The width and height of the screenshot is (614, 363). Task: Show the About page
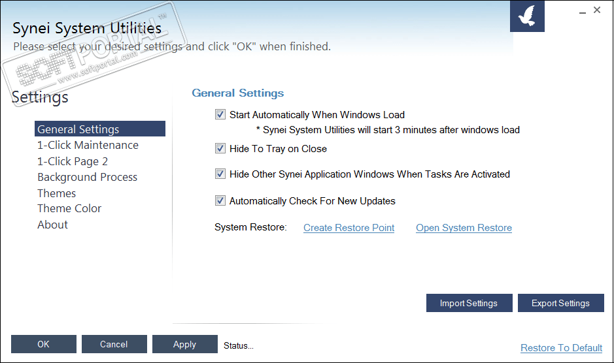tap(52, 225)
